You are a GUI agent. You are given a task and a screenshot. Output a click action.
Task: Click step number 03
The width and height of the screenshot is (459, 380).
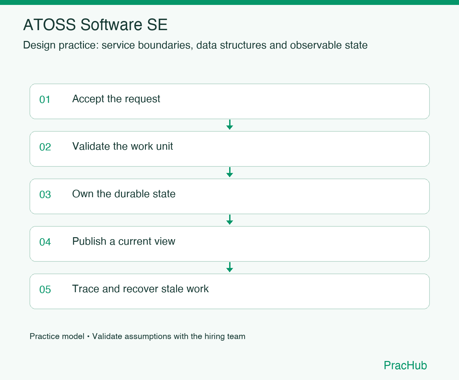[45, 195]
